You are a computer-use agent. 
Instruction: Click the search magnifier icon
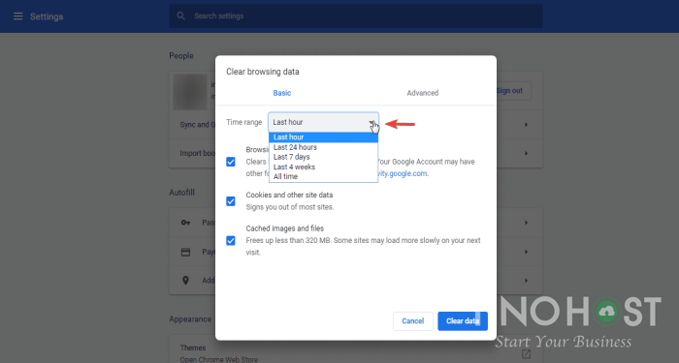pos(181,16)
